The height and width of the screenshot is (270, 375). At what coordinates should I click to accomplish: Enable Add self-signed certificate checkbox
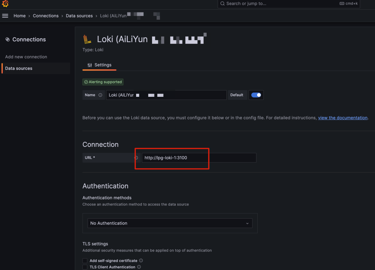coord(85,261)
